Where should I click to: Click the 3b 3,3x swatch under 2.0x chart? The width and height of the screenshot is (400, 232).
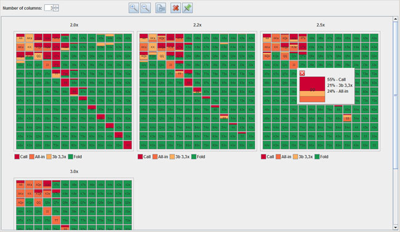coord(49,157)
